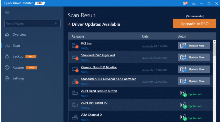The height and width of the screenshot is (122, 220).
Task: Update Now for Generic Non-PnP Monitor
Action: point(194,69)
